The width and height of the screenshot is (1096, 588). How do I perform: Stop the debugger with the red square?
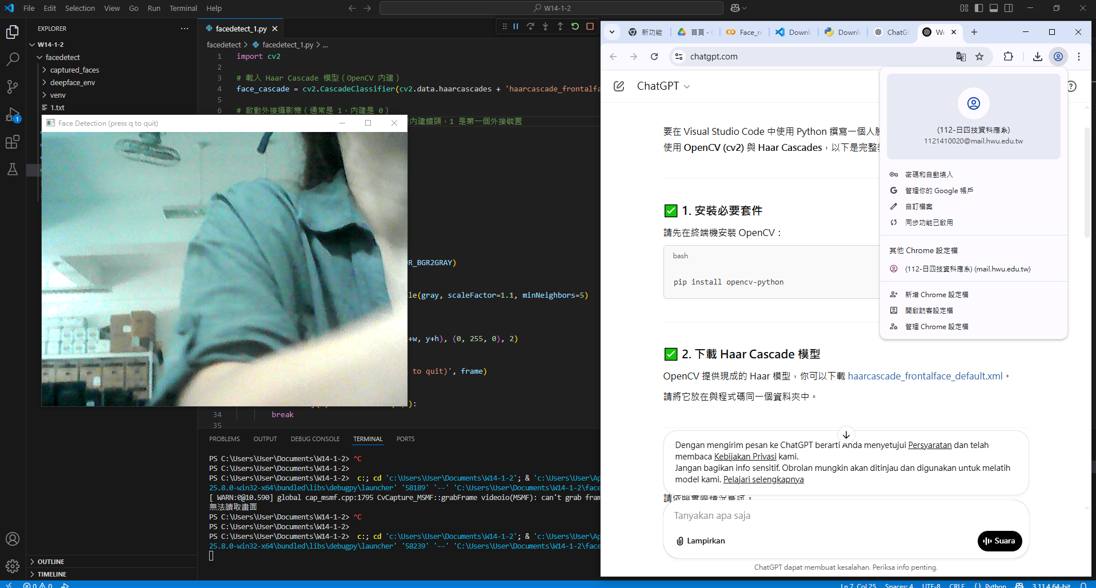590,26
